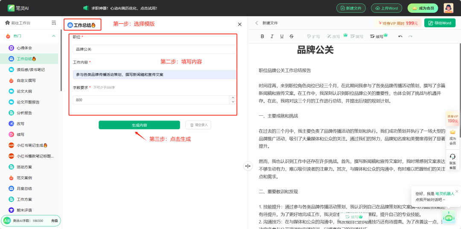Collapse the sidebar via list icon
This screenshot has height=229, width=461.
pos(54,23)
